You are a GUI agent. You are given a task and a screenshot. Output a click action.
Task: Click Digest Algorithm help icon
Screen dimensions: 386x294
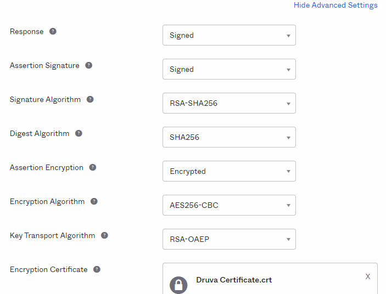click(79, 133)
